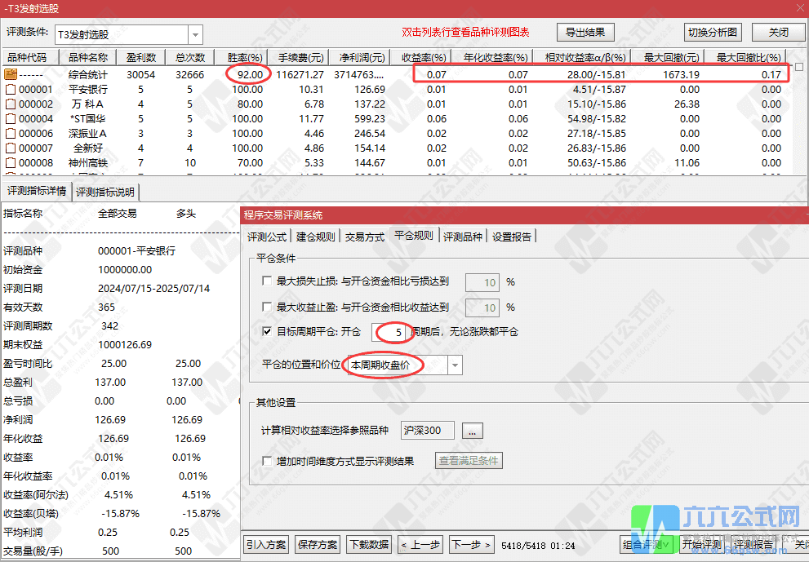Click the 万科A win rate value 80.00
The image size is (809, 562).
[x=250, y=104]
